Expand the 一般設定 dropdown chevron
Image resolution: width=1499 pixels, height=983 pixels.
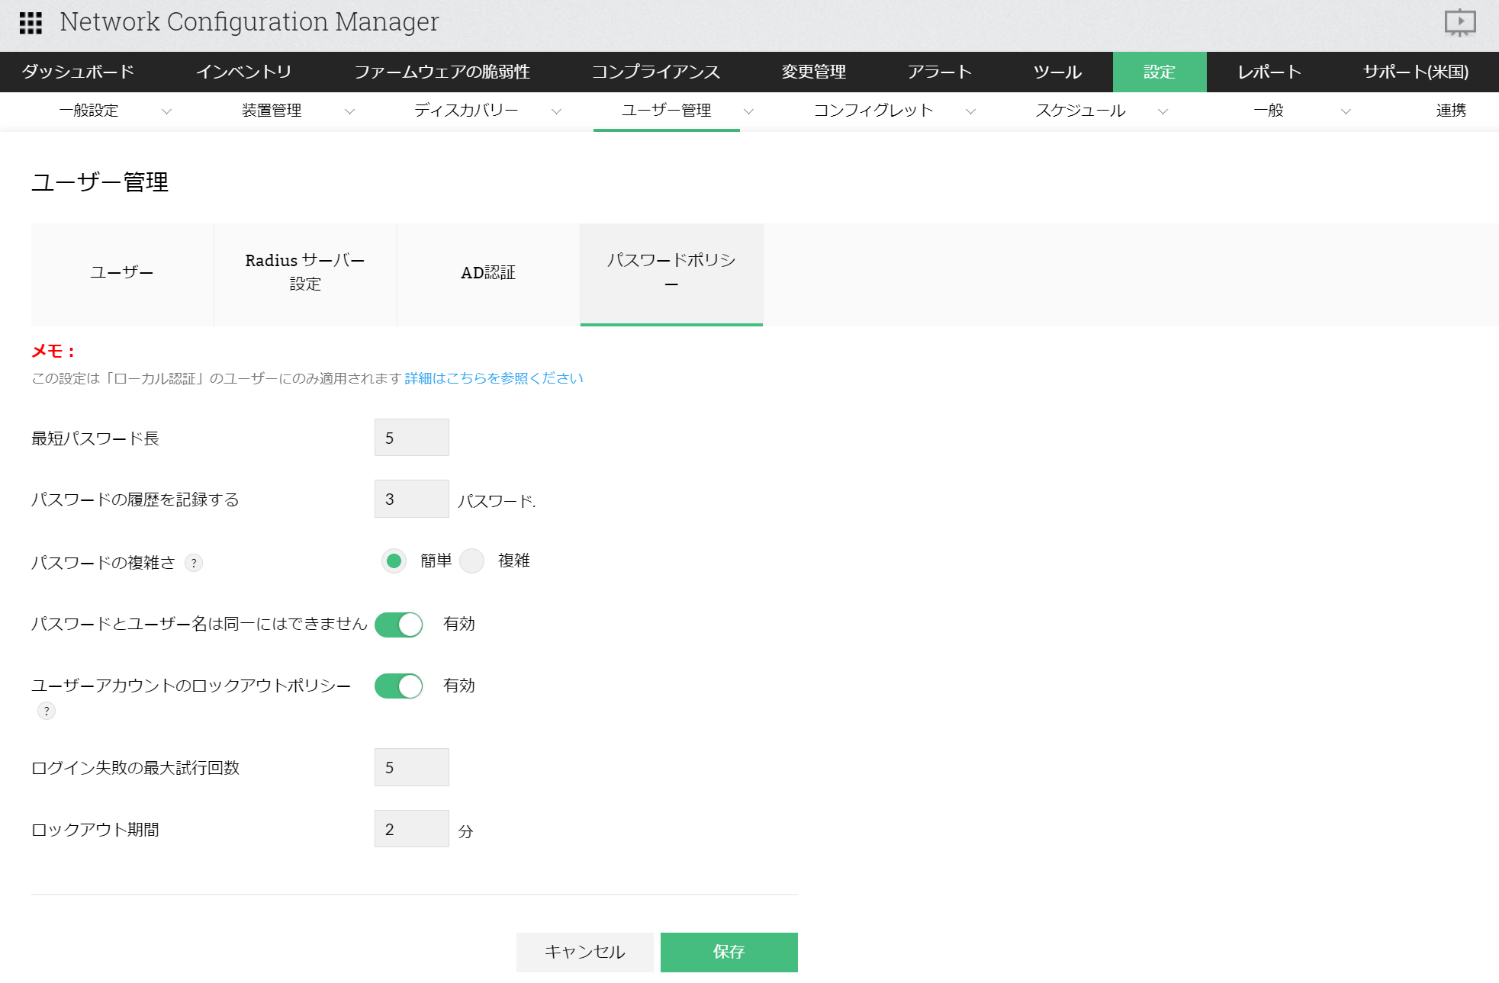tap(166, 111)
